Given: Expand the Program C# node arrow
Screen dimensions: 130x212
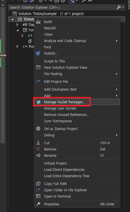Looking at the screenshot, I should tap(17, 47).
